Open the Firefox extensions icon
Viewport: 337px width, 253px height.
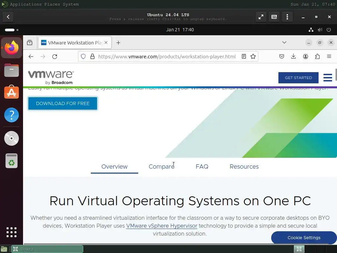point(317,56)
